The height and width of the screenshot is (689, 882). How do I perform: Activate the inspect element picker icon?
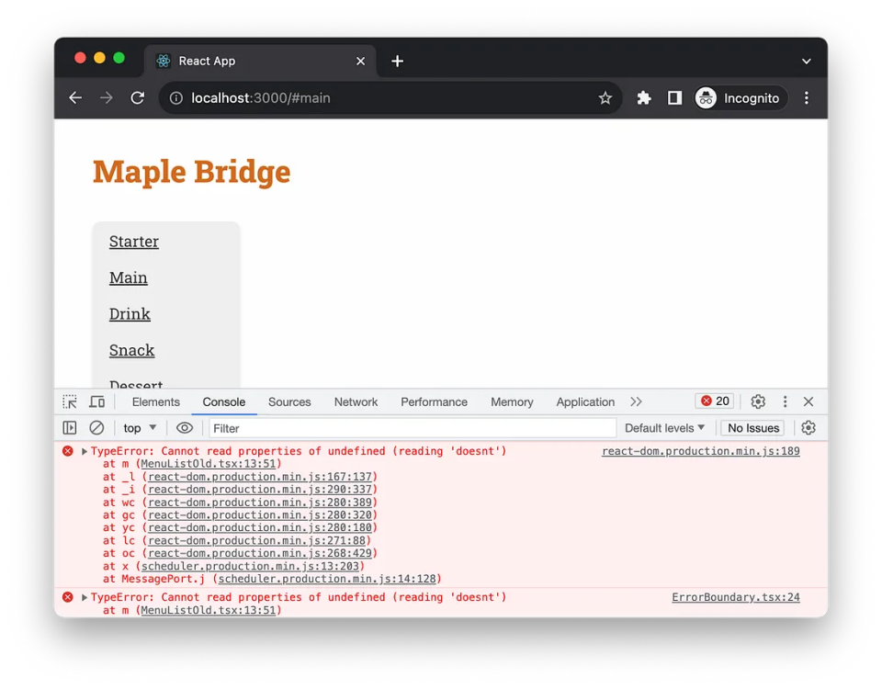pos(70,401)
